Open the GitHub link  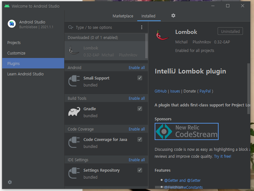tap(161, 91)
